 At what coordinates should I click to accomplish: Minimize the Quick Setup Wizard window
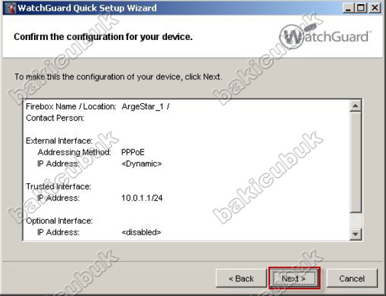348,8
